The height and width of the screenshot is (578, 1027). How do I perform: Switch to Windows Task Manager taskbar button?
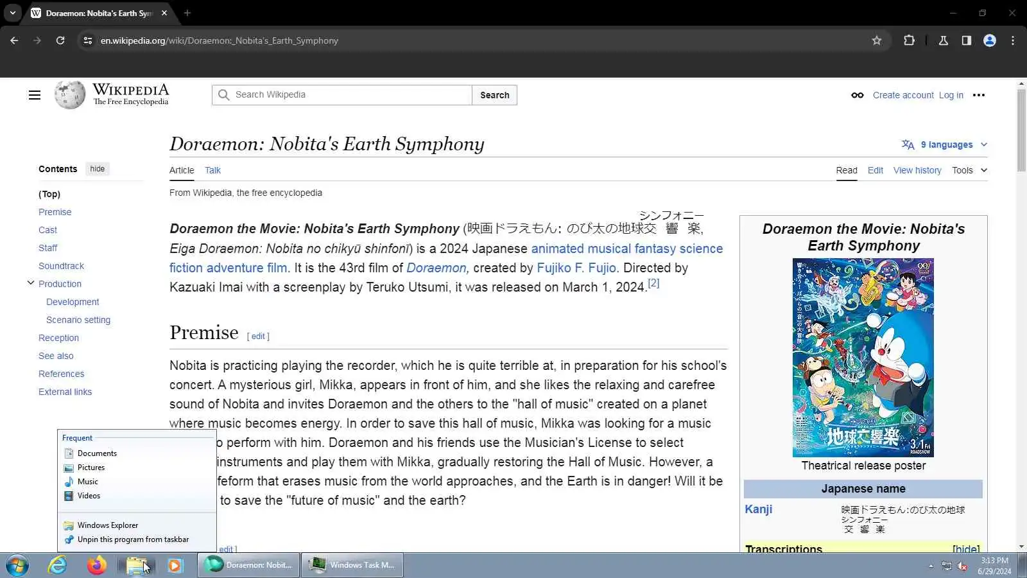[352, 565]
